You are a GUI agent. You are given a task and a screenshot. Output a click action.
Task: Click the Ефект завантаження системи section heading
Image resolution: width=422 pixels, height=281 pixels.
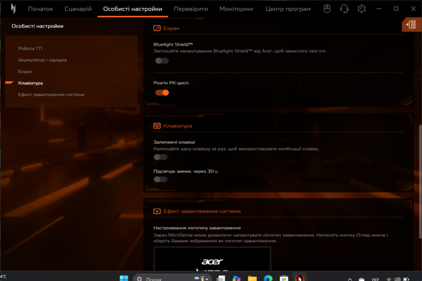(202, 211)
